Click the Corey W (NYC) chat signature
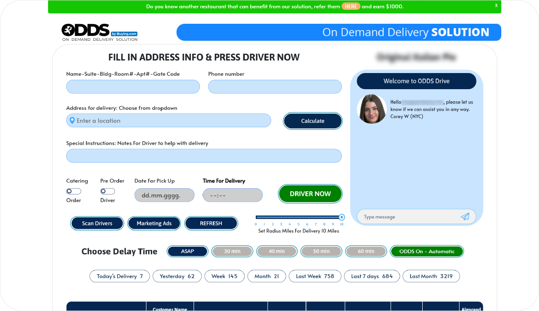 (407, 117)
